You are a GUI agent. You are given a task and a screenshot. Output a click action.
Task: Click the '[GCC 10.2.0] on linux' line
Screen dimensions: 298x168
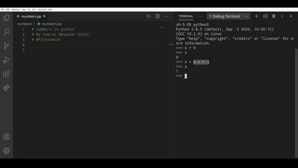click(199, 34)
